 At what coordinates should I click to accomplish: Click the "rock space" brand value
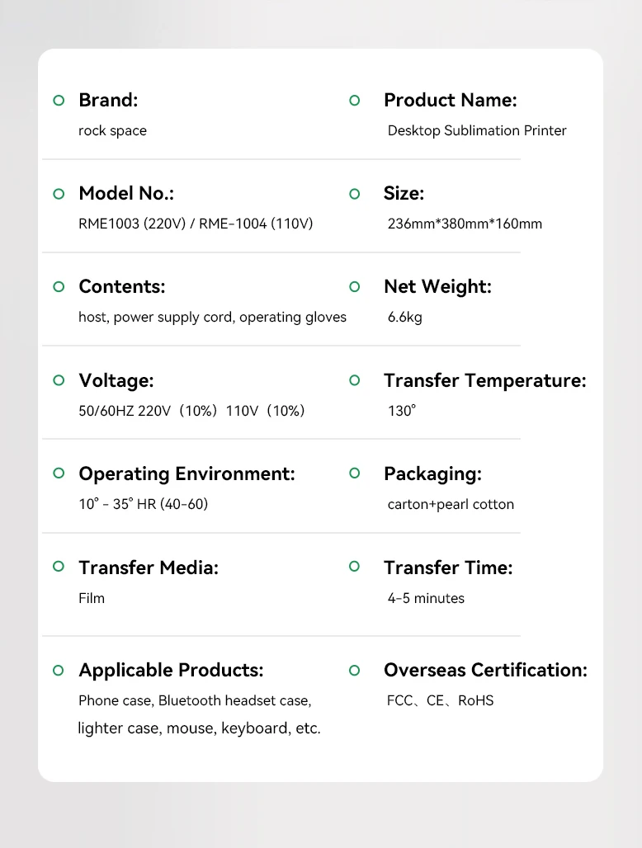pos(112,130)
